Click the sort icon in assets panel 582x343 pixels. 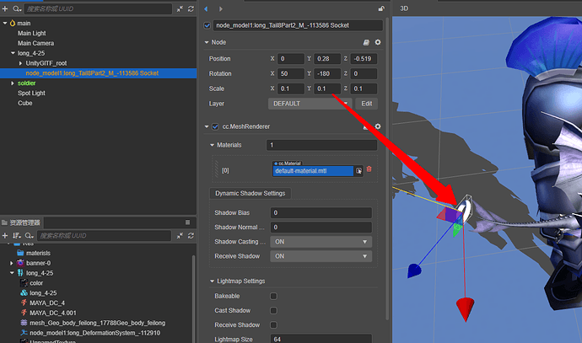click(x=17, y=235)
